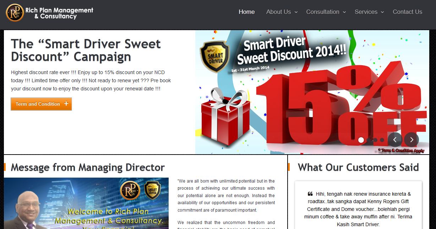
Task: Click the customer testimonial text card
Action: coord(358,205)
